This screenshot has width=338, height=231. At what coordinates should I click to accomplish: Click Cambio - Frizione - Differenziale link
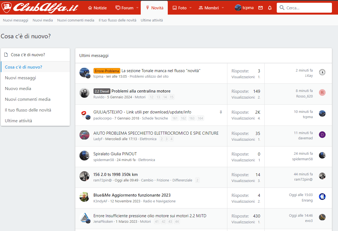click(167, 180)
